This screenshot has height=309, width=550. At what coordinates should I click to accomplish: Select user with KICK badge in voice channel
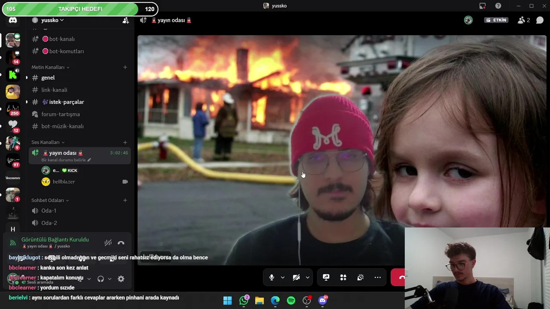click(85, 170)
